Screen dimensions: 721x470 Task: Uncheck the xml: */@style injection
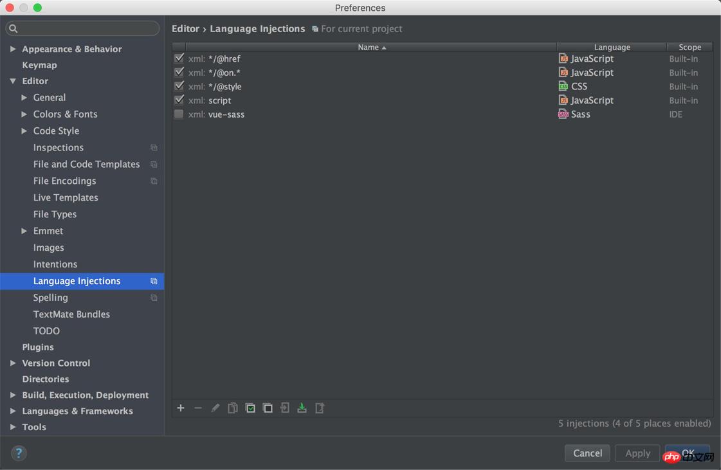[179, 86]
